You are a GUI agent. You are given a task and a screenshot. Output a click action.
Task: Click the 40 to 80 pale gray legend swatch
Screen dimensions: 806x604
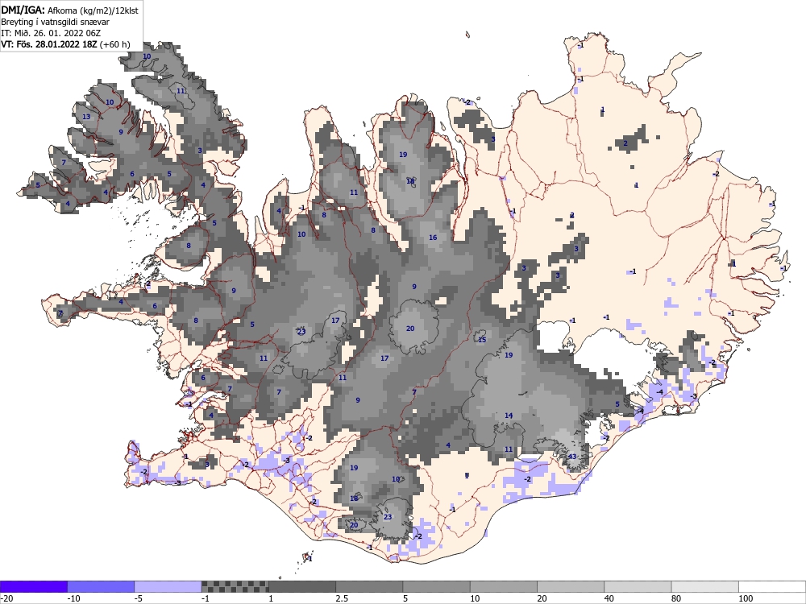(638, 586)
